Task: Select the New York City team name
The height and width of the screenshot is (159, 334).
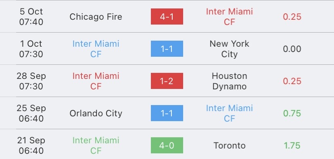Action: (230, 49)
